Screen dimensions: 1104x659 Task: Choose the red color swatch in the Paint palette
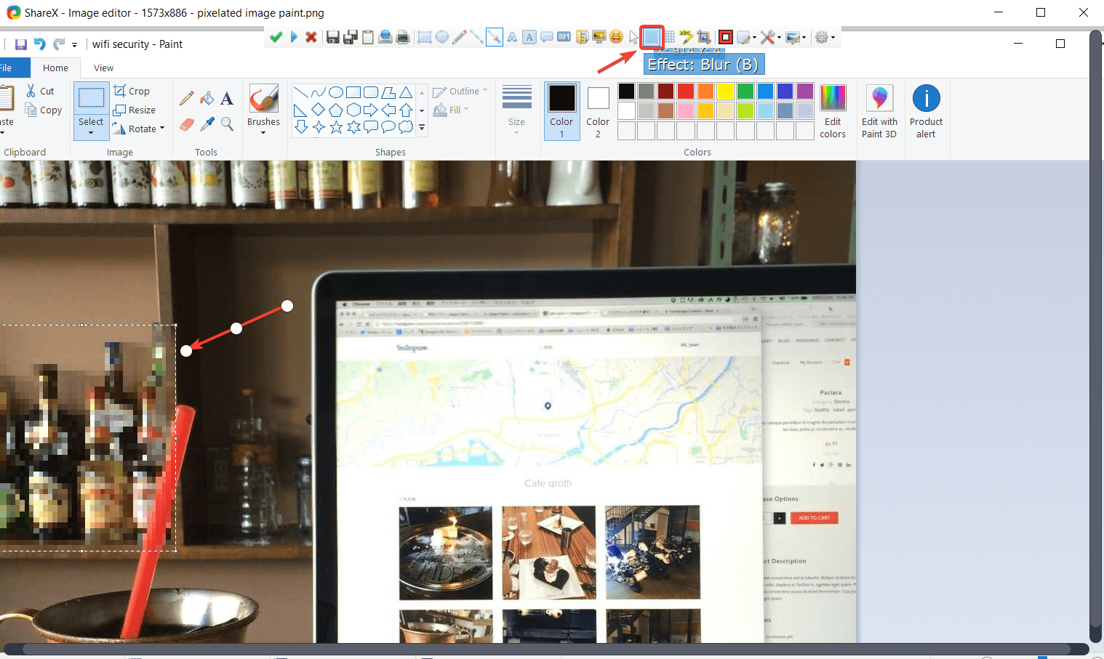point(686,91)
